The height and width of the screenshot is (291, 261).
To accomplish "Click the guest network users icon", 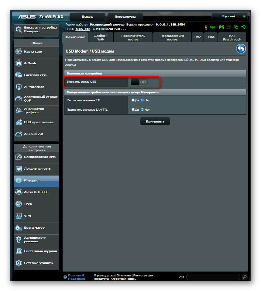I will [229, 27].
